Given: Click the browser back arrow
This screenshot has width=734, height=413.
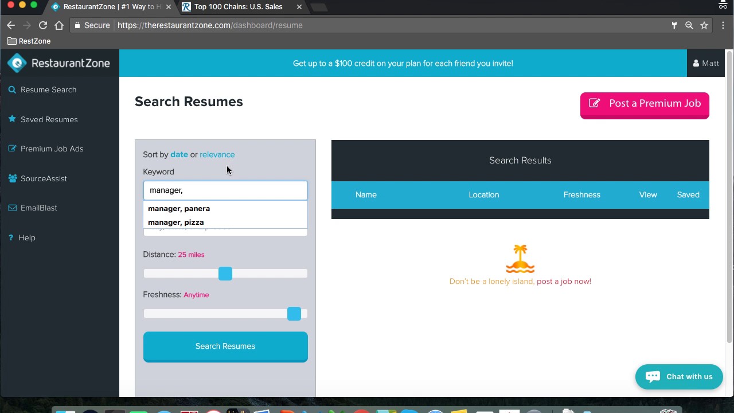Looking at the screenshot, I should (x=11, y=25).
